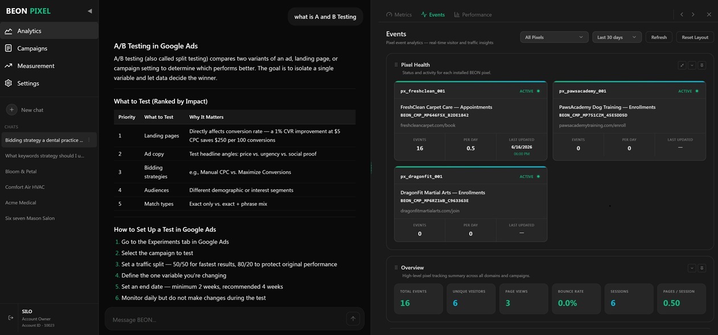The image size is (718, 335).
Task: Open the Bidding strategy dental practice chat
Action: pos(44,140)
